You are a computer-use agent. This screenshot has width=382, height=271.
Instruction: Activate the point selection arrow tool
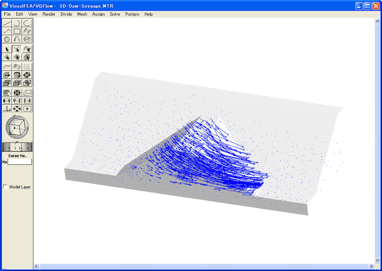(7, 49)
